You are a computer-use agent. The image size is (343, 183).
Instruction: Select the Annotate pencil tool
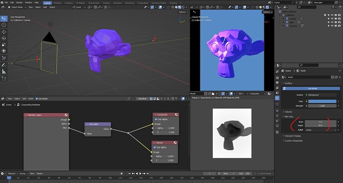pyautogui.click(x=4, y=65)
